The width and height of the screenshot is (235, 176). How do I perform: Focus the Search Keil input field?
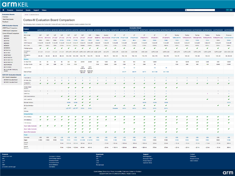coord(201,10)
